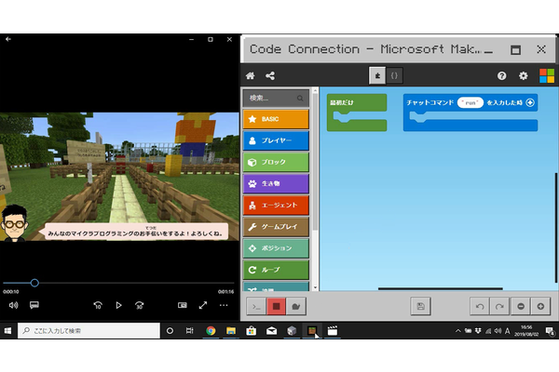This screenshot has width=559, height=372.
Task: Click the Microsoft logo
Action: (x=547, y=76)
